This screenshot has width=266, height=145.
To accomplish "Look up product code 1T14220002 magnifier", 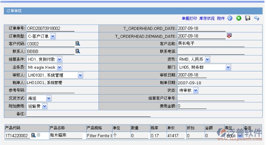I will (33, 135).
